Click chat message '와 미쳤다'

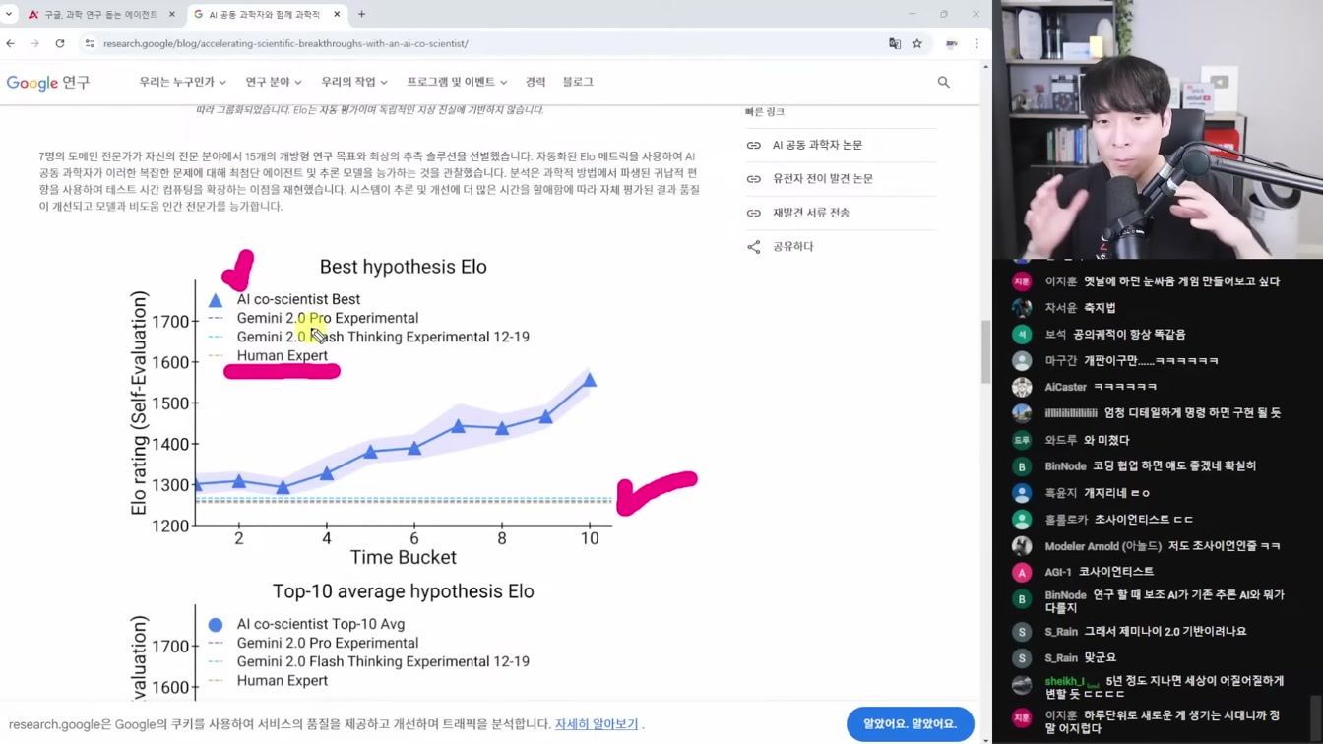(1107, 440)
